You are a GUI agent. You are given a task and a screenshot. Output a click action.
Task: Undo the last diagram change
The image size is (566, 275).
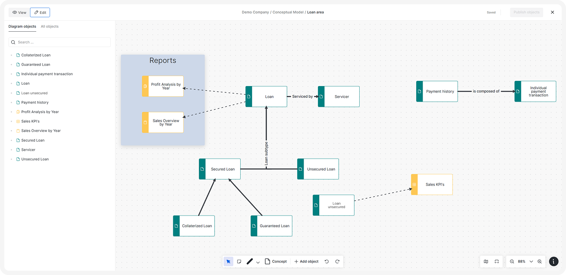pos(327,261)
